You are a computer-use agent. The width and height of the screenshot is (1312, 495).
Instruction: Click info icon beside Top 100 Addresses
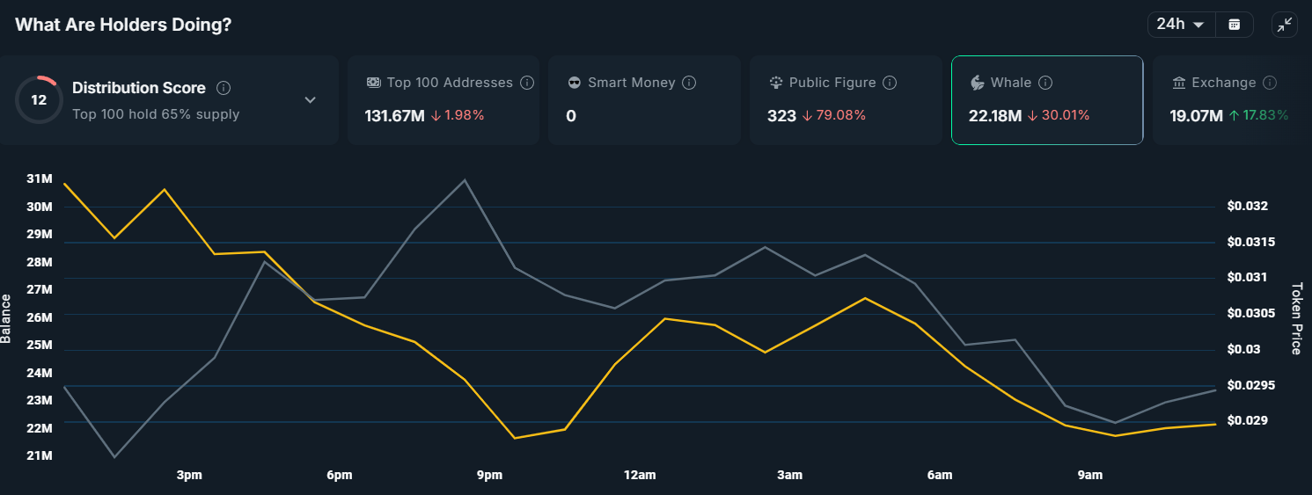[x=527, y=83]
